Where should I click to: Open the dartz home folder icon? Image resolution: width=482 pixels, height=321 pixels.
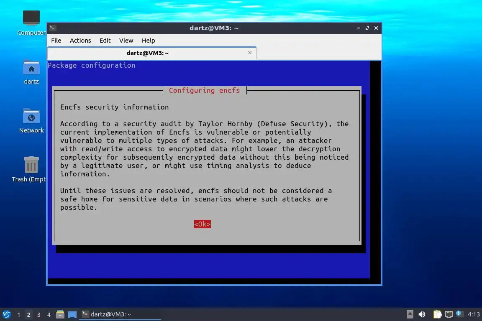pos(31,72)
